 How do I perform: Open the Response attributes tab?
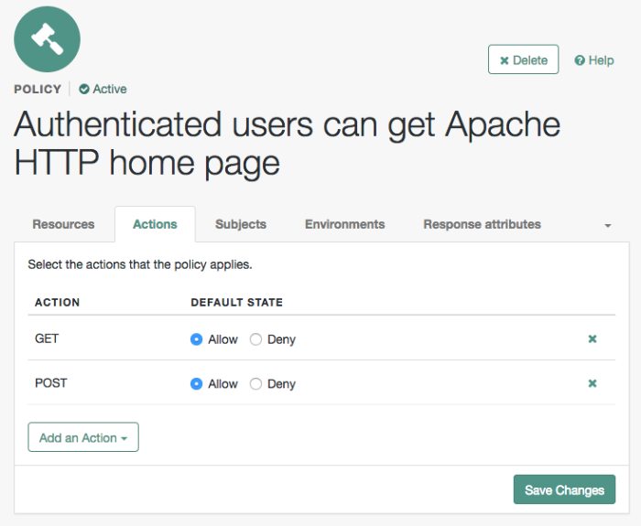[482, 224]
